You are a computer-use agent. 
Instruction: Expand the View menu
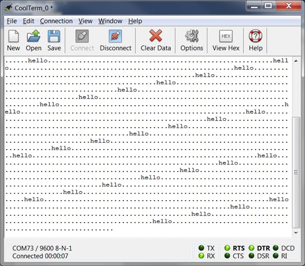pyautogui.click(x=85, y=21)
